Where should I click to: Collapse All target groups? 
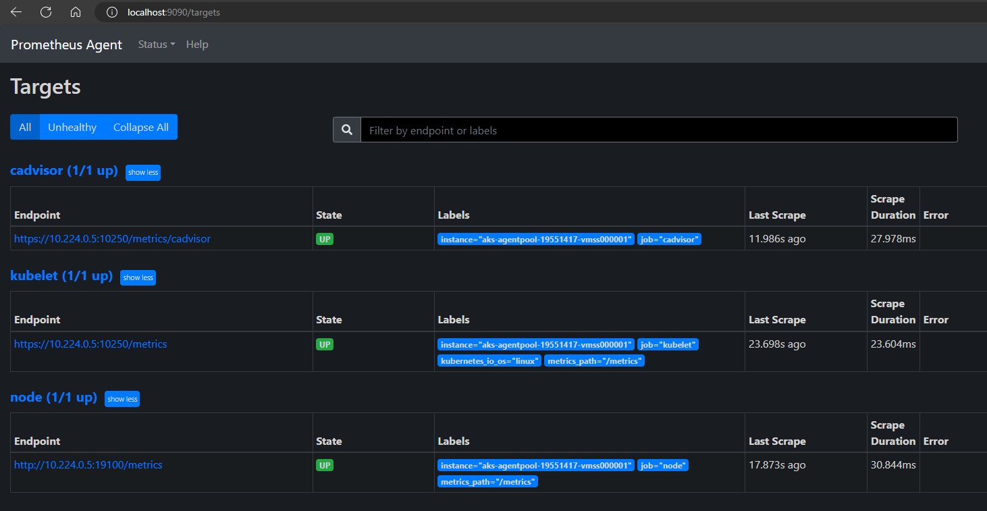point(141,127)
